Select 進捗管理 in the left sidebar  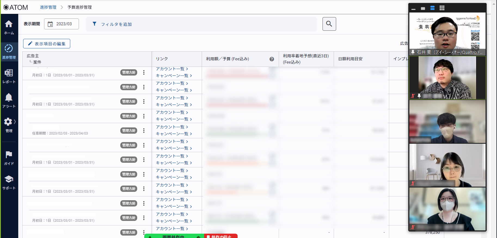click(9, 51)
